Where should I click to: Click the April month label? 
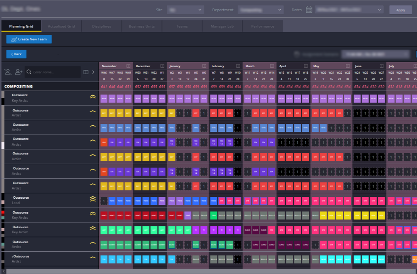(283, 66)
